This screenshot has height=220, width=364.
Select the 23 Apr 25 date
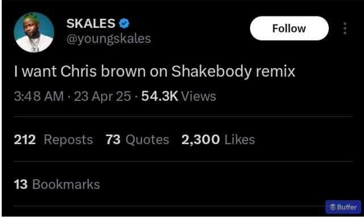tap(102, 96)
